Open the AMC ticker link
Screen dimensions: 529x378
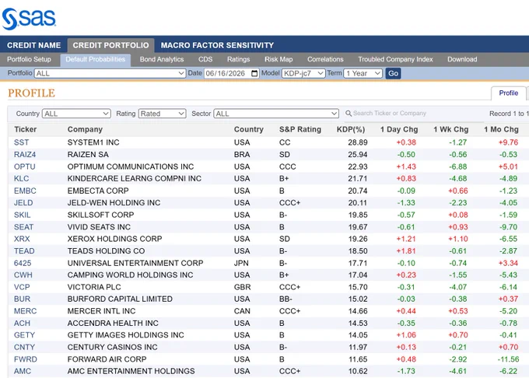[23, 371]
